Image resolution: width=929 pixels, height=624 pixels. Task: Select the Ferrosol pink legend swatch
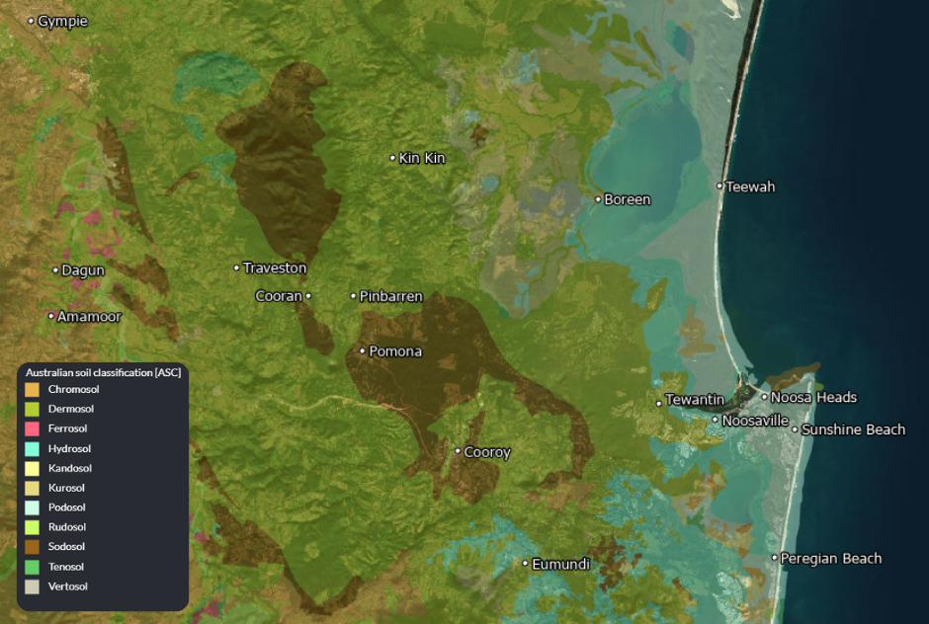click(32, 429)
